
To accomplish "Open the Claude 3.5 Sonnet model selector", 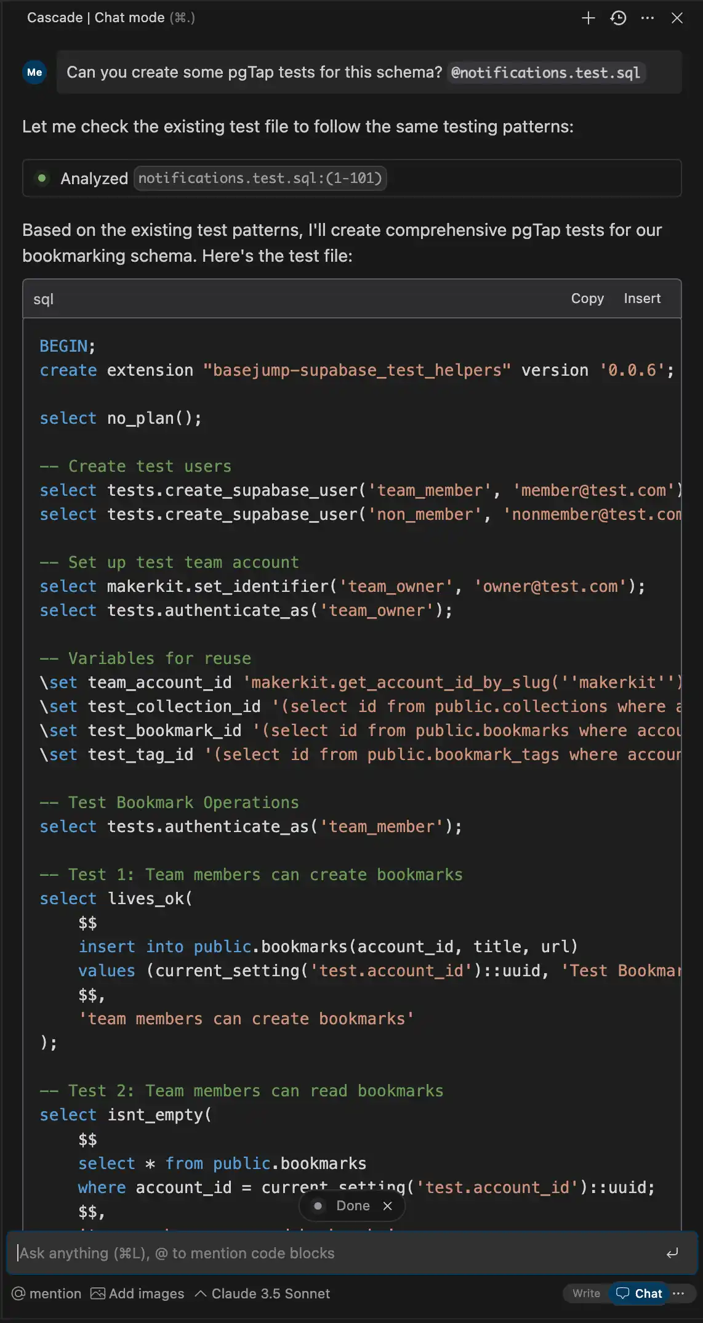I will 263,1293.
